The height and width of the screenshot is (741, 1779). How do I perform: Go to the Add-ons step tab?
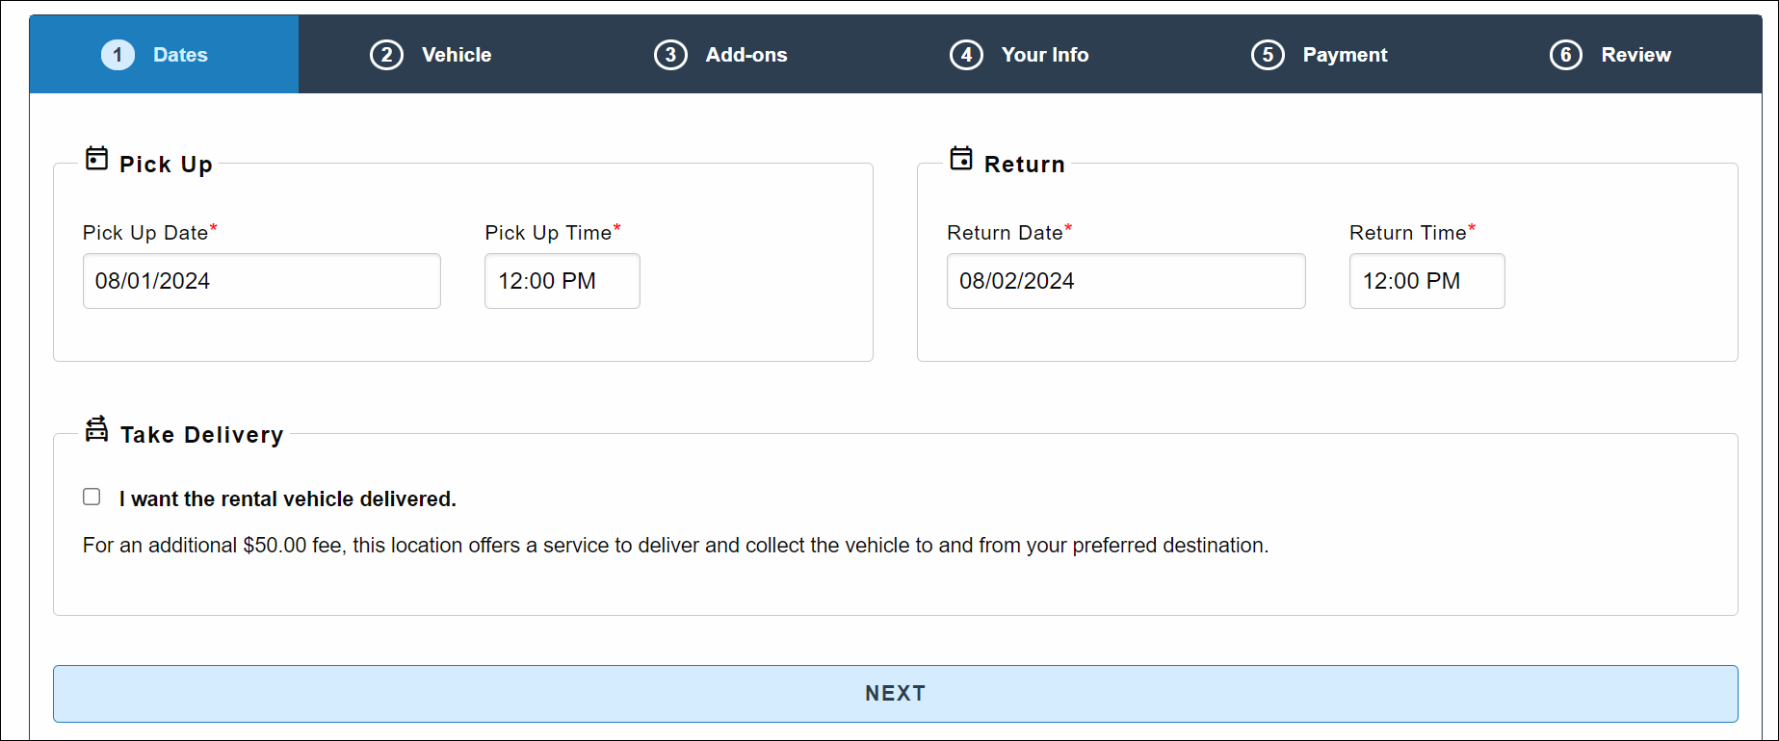(746, 55)
